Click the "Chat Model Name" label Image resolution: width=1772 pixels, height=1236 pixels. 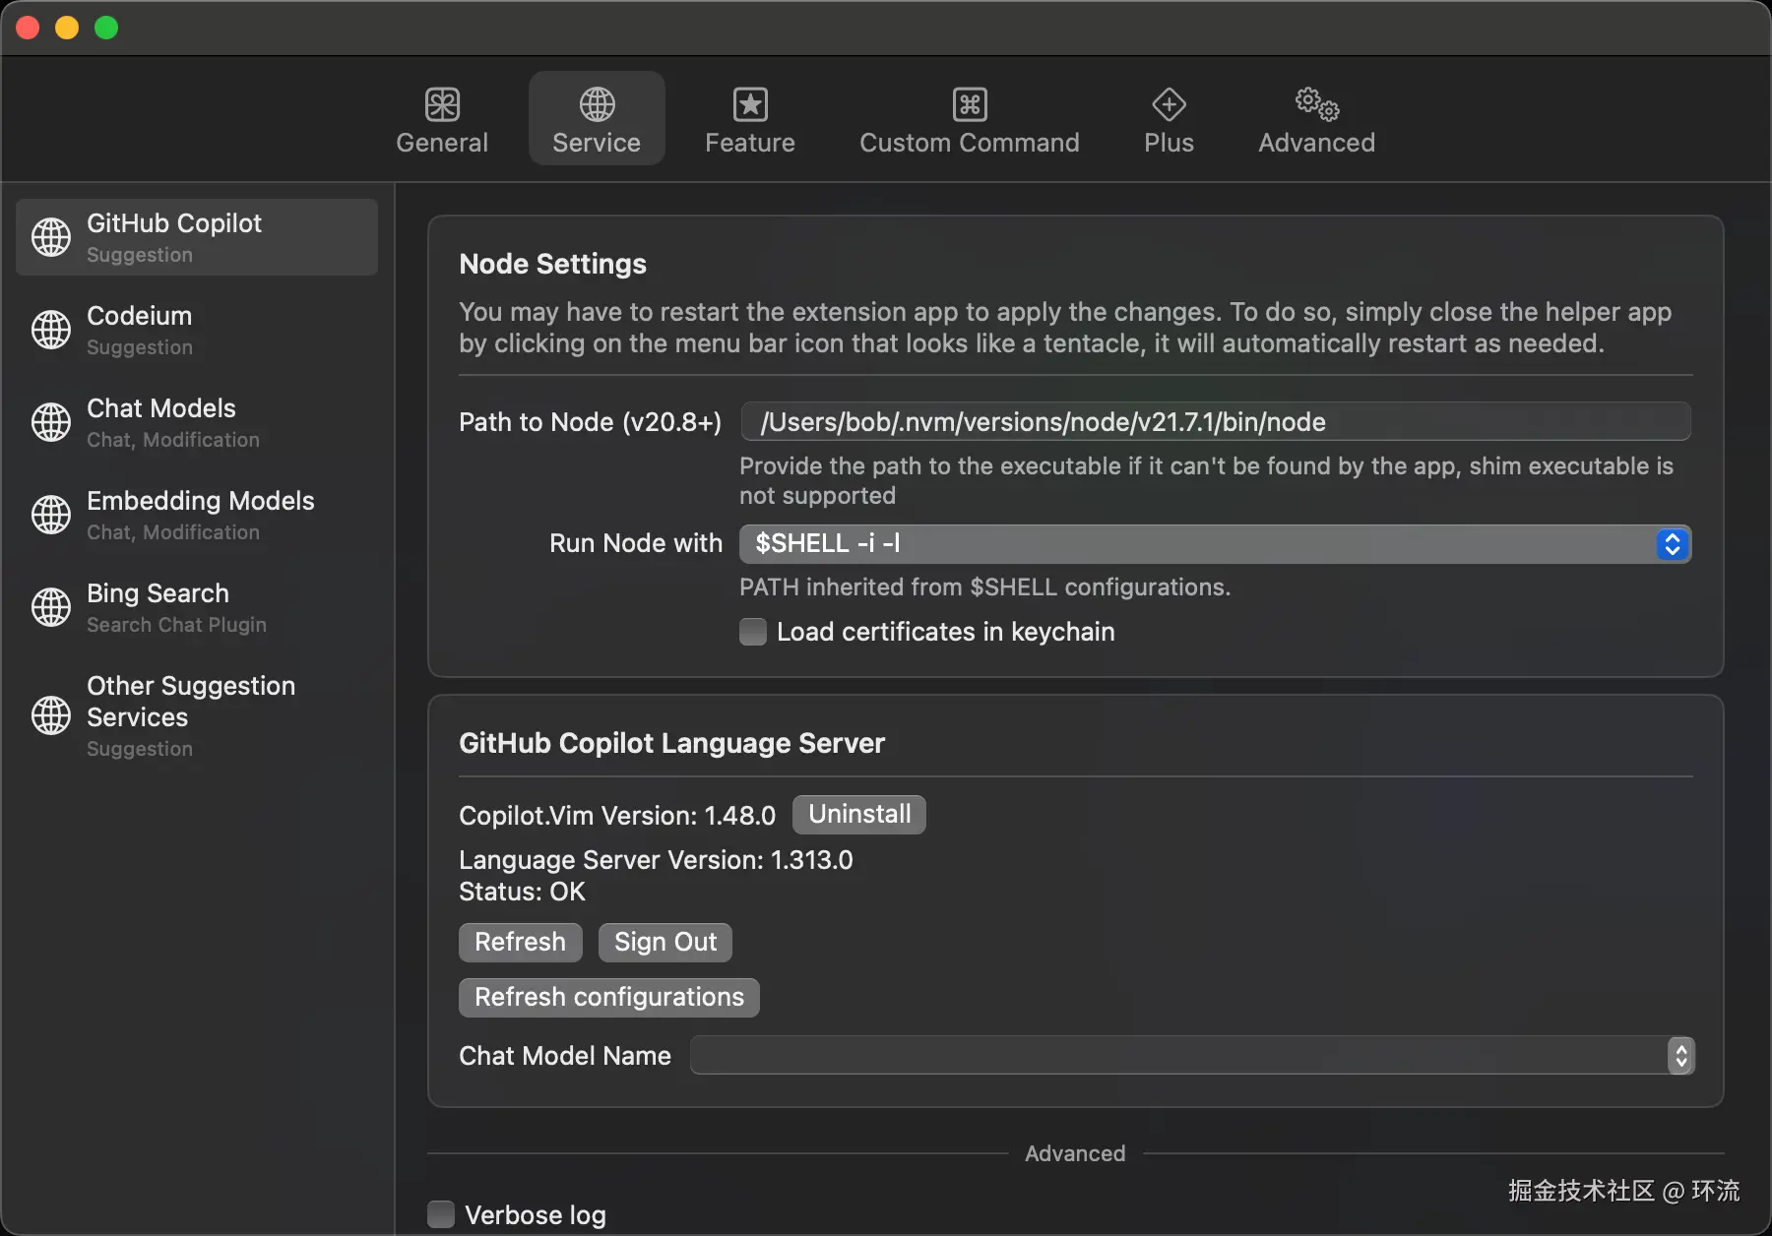565,1056
